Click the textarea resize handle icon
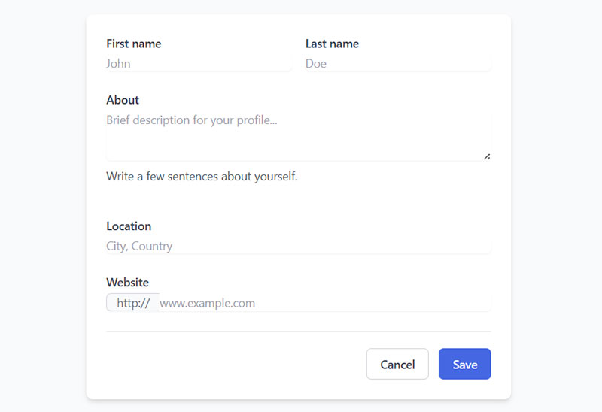602x412 pixels. 487,156
